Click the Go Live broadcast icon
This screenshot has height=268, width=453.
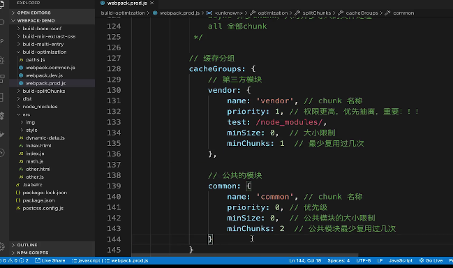pyautogui.click(x=422, y=260)
